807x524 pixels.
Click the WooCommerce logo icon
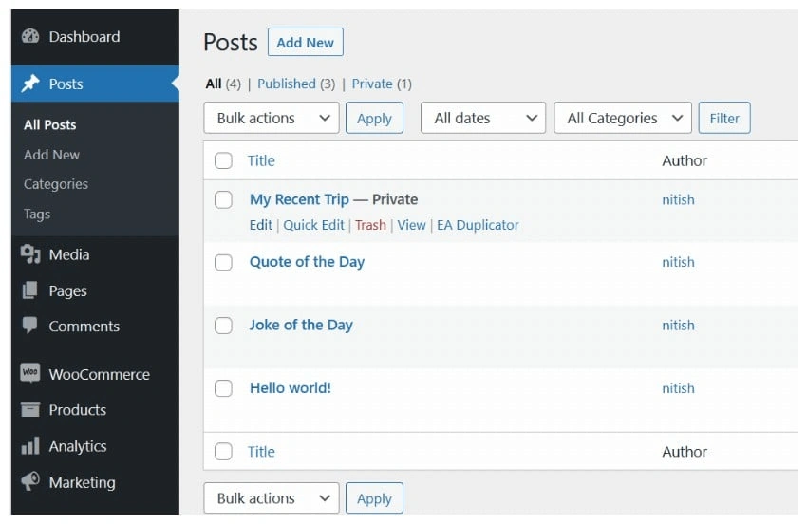point(30,374)
